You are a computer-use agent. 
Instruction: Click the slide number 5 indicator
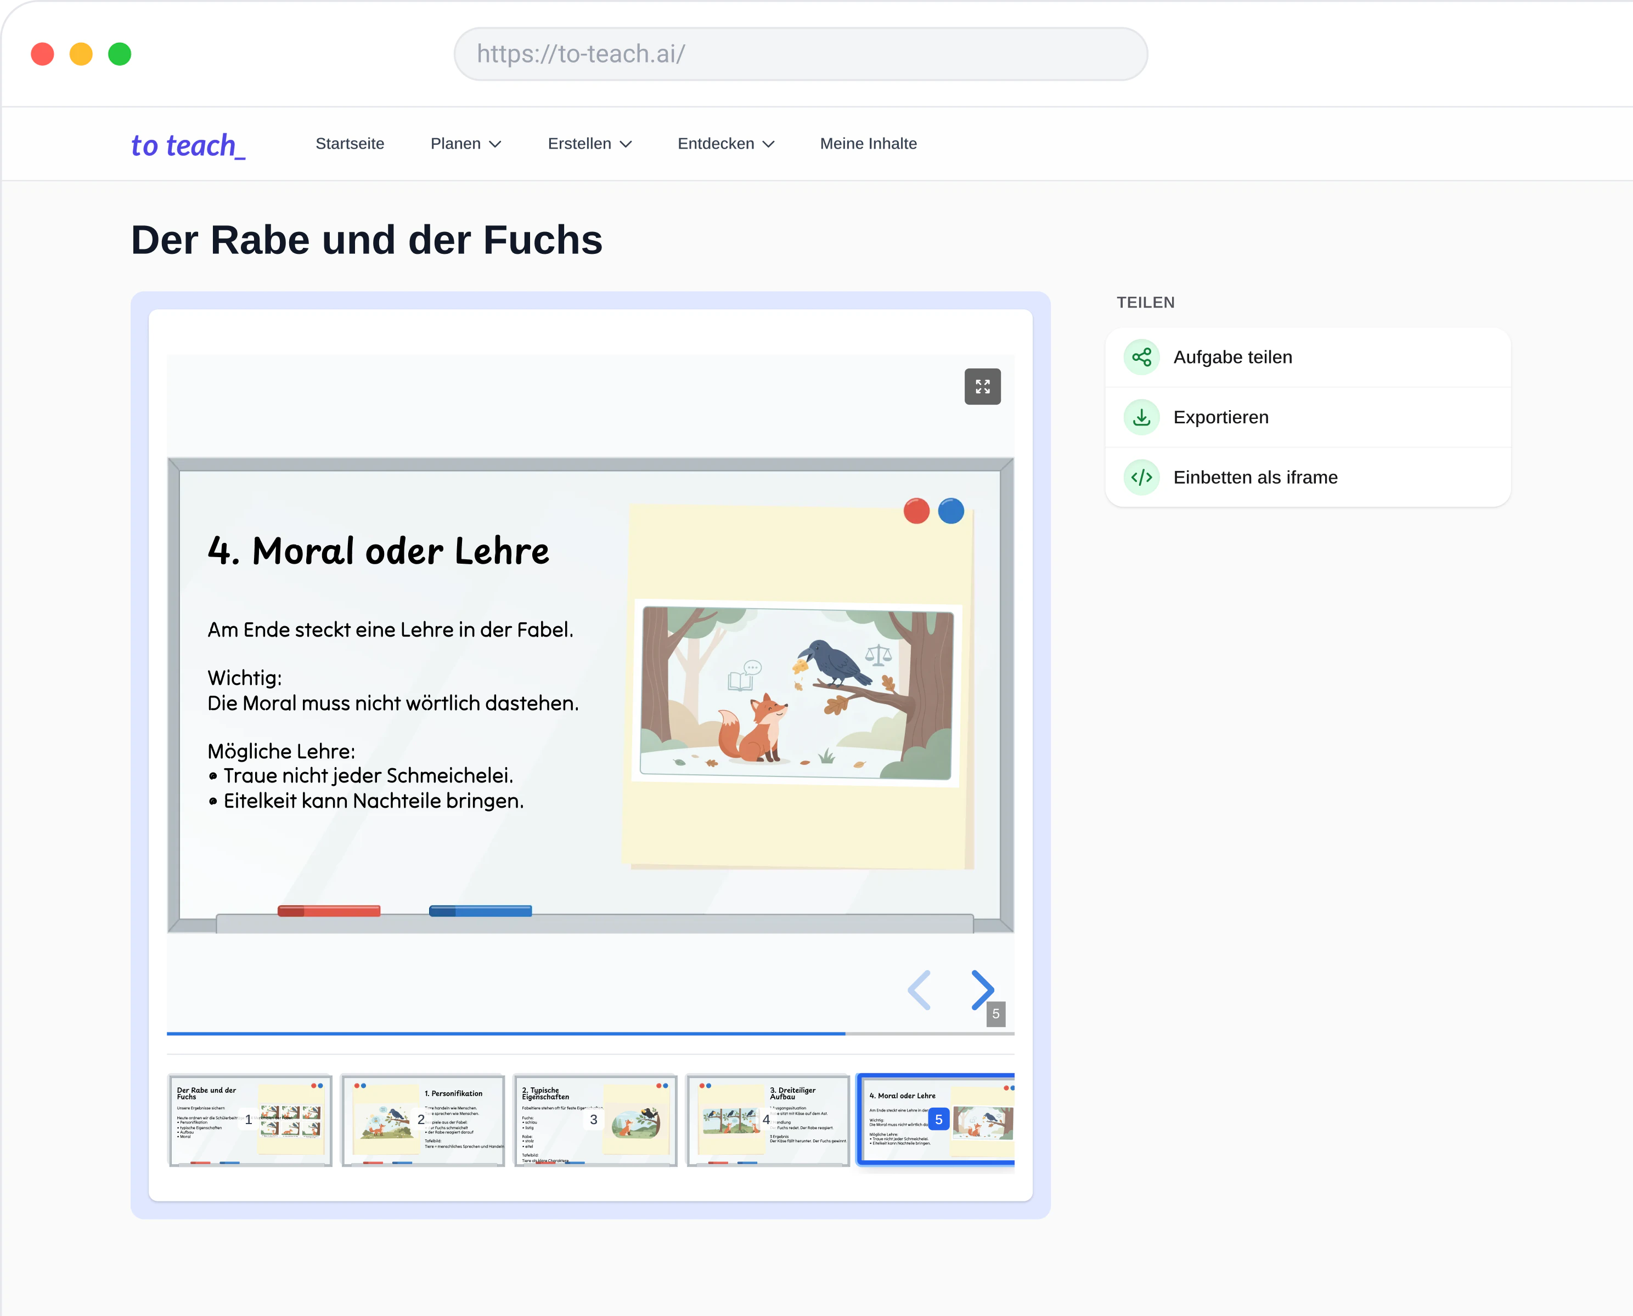pyautogui.click(x=996, y=1014)
